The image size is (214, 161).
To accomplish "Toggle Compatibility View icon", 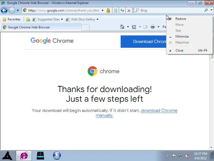I will (x=116, y=10).
